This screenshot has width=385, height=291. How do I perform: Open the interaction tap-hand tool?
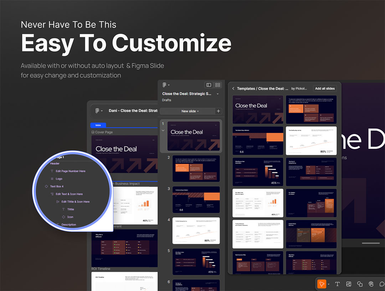371,284
